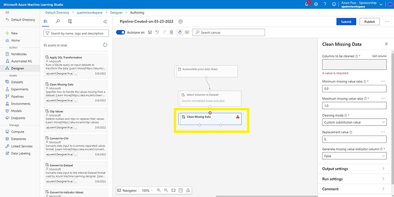
Task: Open Notebooks in left navigation
Action: pos(20,54)
